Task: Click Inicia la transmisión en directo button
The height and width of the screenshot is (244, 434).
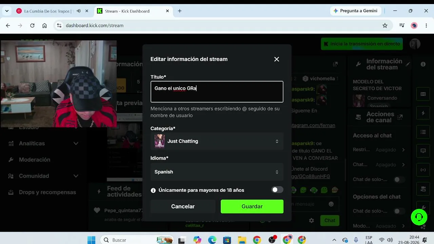Action: tap(362, 44)
